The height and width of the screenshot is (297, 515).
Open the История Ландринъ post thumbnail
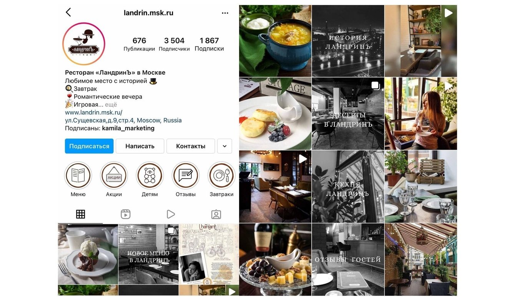348,41
